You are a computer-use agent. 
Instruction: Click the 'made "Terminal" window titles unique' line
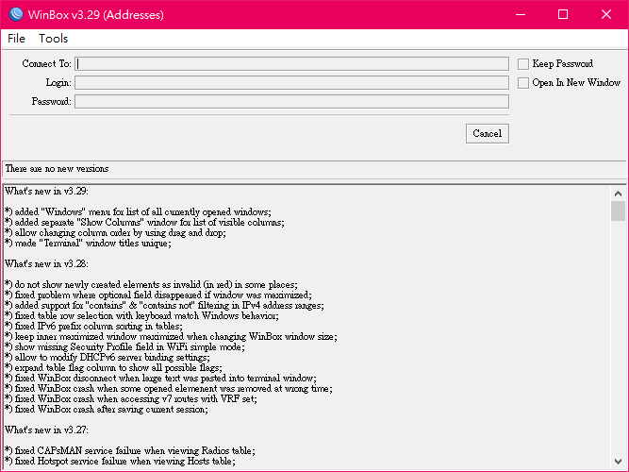click(x=88, y=243)
